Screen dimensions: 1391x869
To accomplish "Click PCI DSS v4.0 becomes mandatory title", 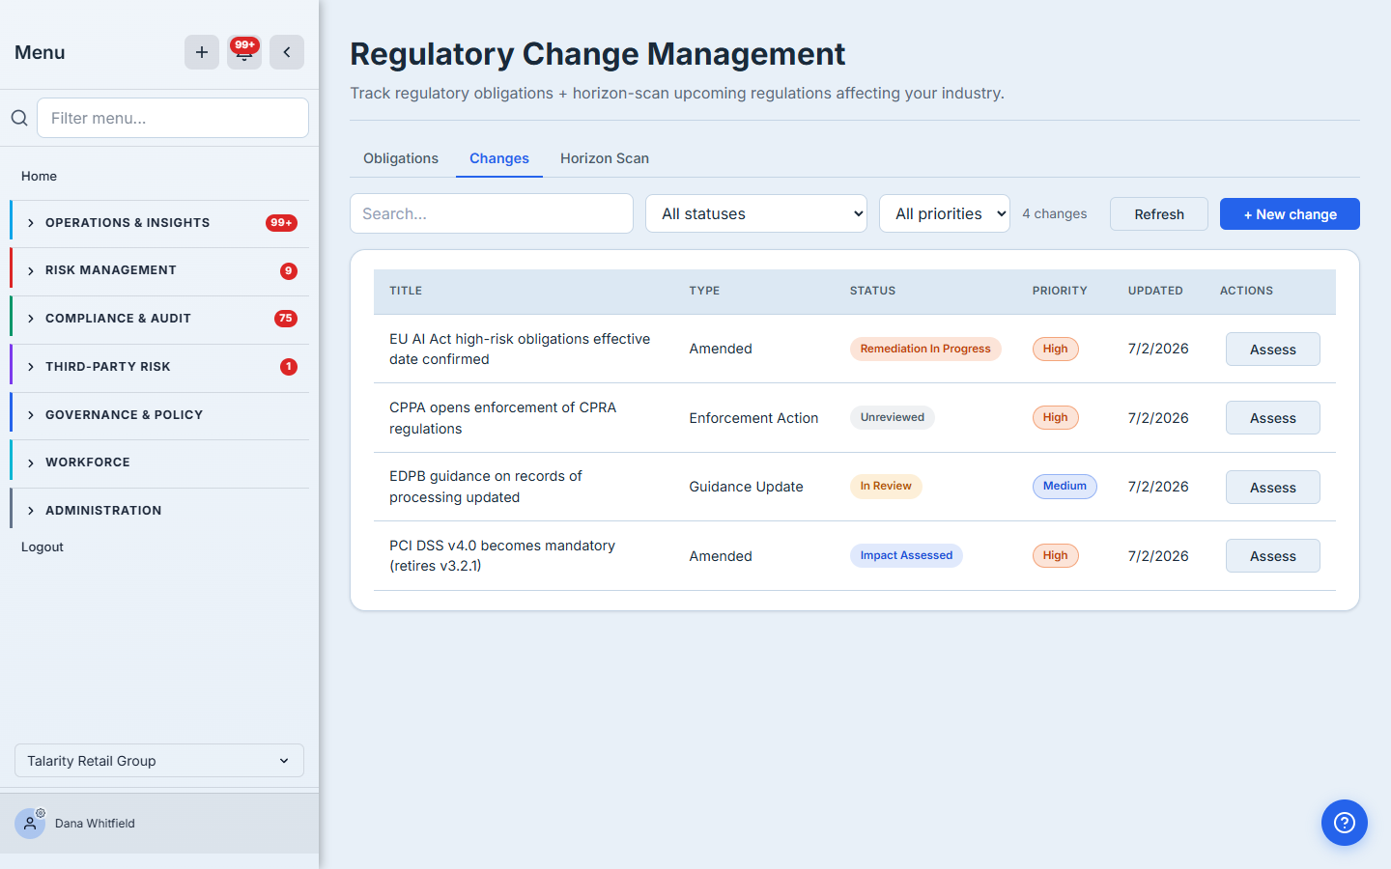I will (x=502, y=555).
